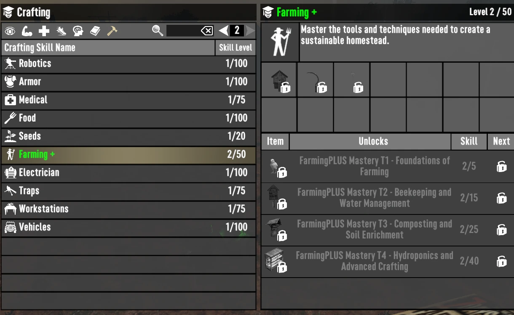Select the brain intellect filter icon

(78, 31)
